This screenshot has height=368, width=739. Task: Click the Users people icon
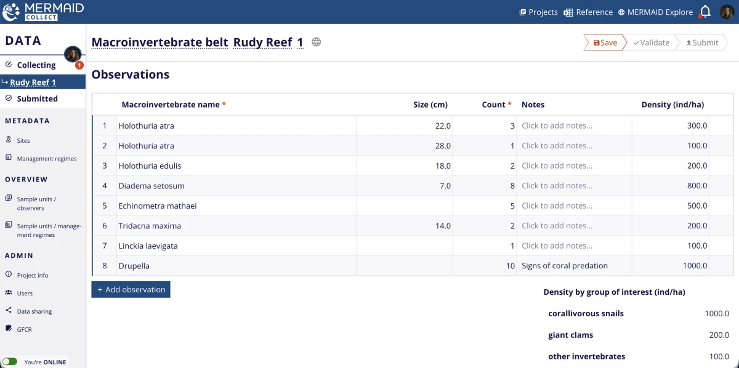tap(9, 293)
